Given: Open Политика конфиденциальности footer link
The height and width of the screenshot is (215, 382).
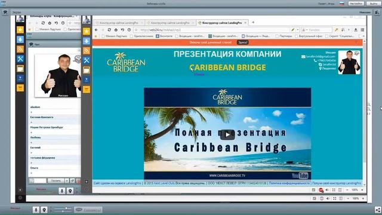Looking at the screenshot, I should point(289,183).
